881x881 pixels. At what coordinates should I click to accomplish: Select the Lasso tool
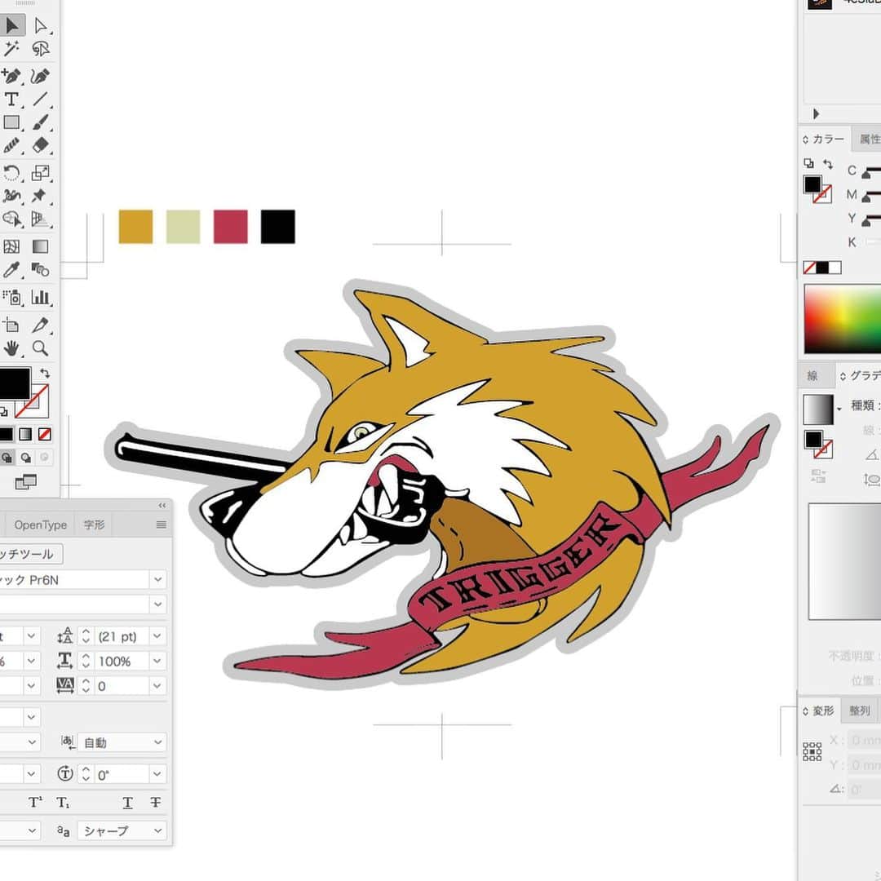[x=41, y=49]
